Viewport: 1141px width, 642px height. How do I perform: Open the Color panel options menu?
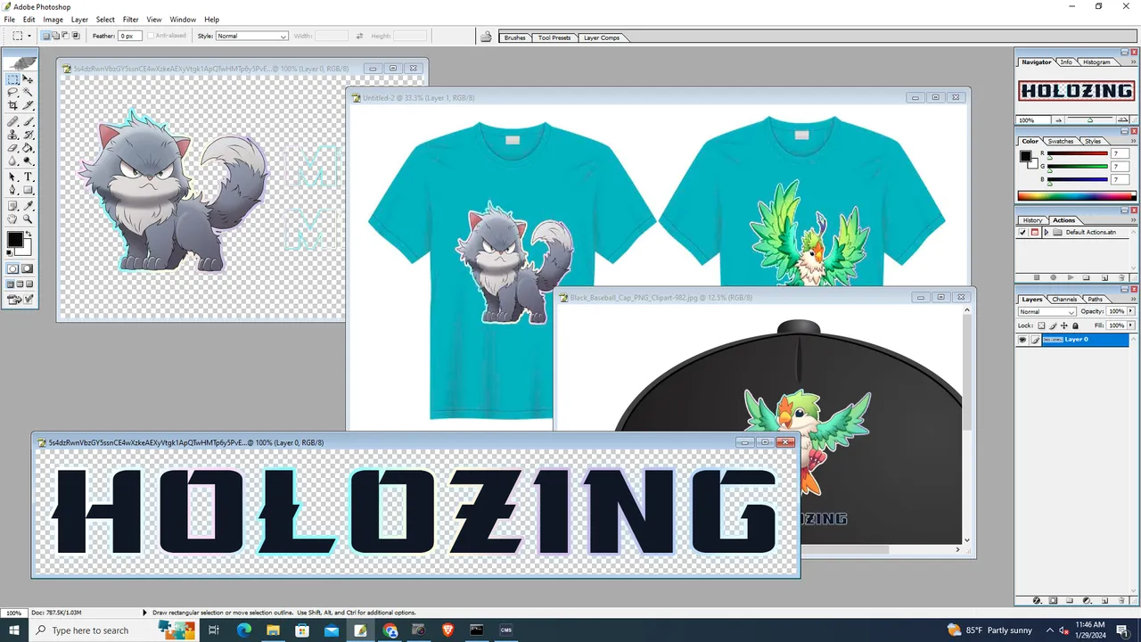pyautogui.click(x=1132, y=141)
